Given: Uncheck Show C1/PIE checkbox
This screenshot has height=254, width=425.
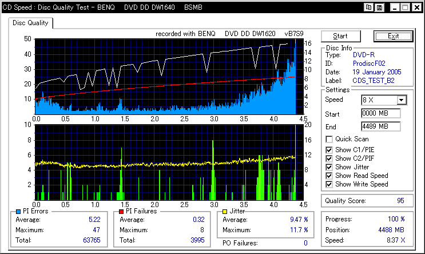Looking at the screenshot, I should 329,150.
